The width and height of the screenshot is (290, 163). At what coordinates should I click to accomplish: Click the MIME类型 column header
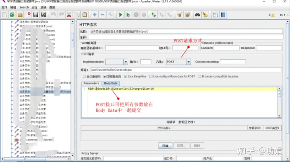272,128
